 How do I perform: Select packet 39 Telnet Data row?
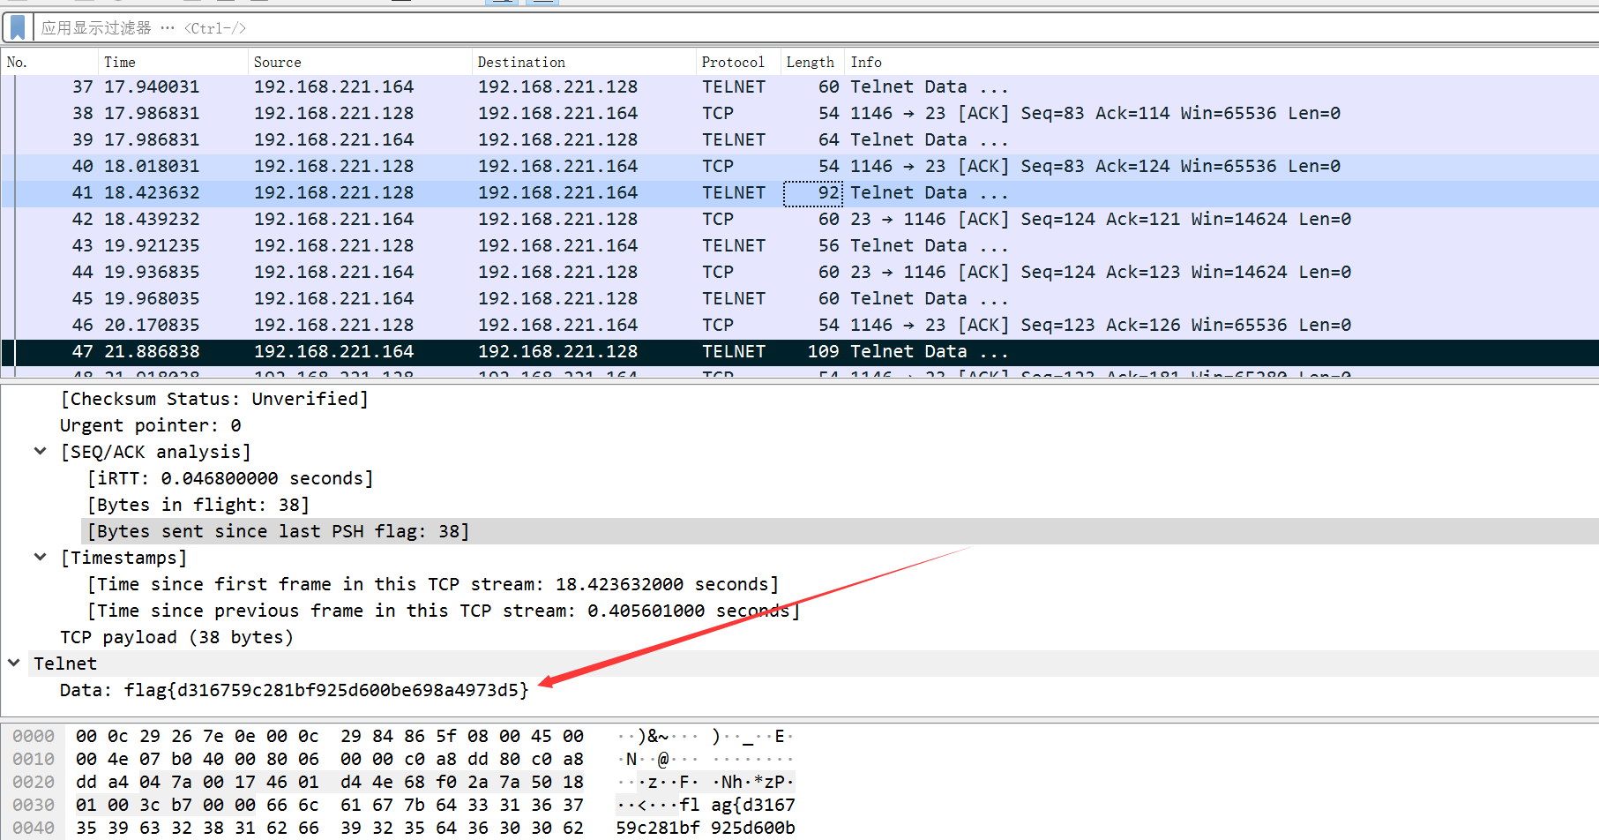pyautogui.click(x=800, y=139)
